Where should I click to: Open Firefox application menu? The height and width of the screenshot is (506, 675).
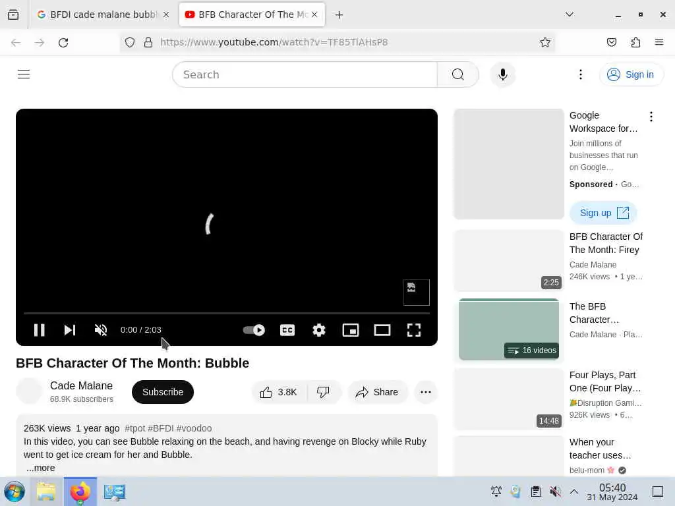pyautogui.click(x=659, y=42)
